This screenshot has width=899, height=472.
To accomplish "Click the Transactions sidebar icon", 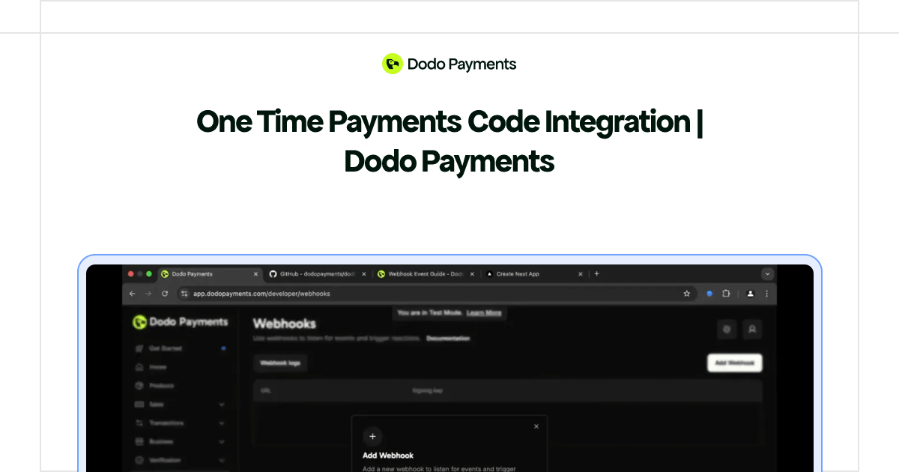I will (139, 423).
